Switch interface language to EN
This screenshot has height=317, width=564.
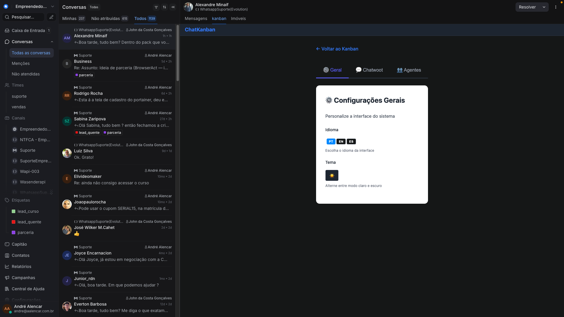[x=341, y=141]
